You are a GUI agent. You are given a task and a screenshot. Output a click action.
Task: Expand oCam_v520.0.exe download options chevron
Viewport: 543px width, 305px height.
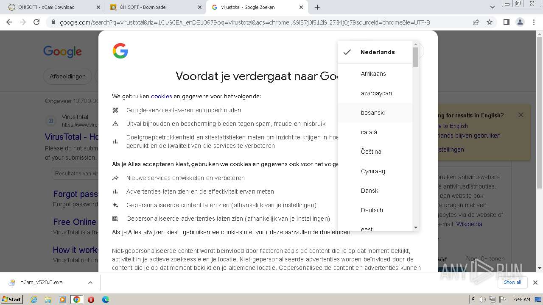pyautogui.click(x=90, y=283)
